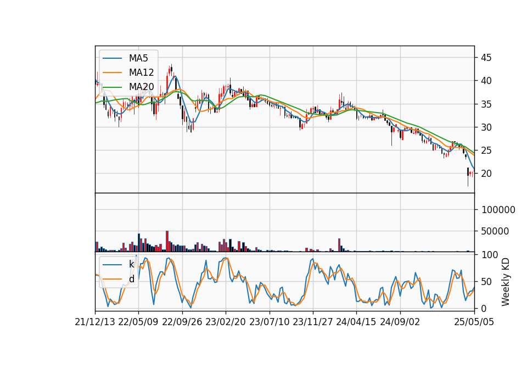Click the 30 price axis tick label
Image resolution: width=527 pixels, height=379 pixels.
click(x=486, y=127)
